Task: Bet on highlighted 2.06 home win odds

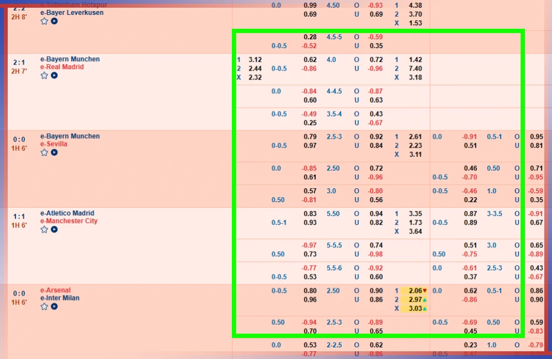Action: (x=414, y=291)
